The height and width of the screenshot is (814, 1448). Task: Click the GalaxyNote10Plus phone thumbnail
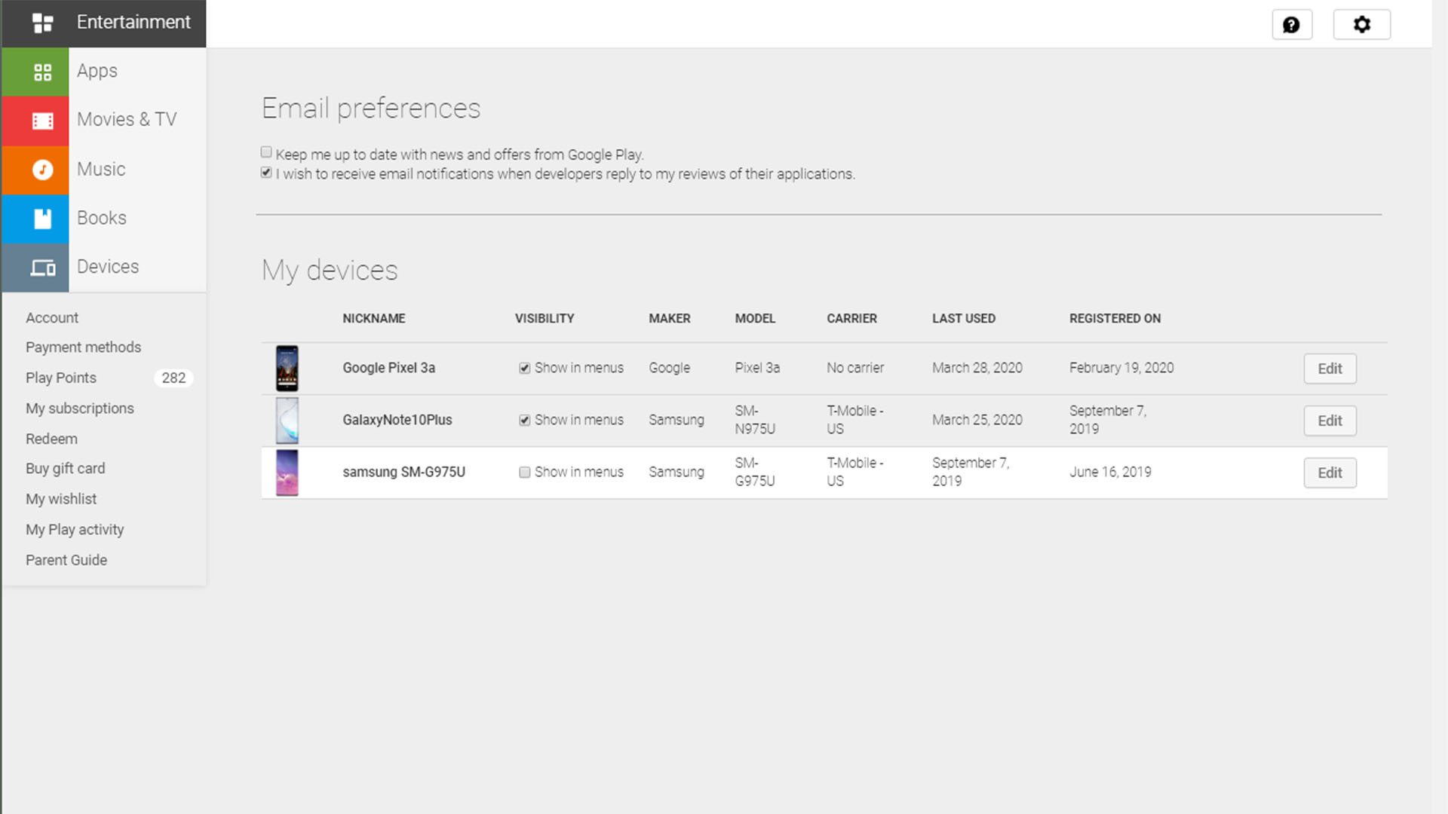287,421
